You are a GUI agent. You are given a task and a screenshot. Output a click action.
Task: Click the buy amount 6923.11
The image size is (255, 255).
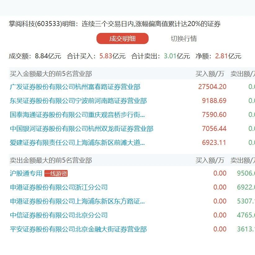point(214,143)
